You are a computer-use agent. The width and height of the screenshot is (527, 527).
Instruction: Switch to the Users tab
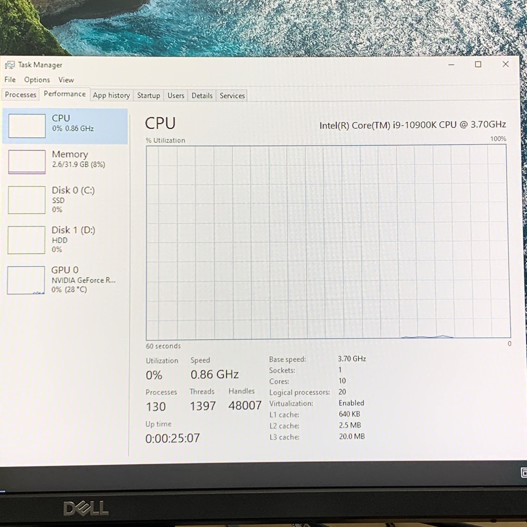[176, 96]
